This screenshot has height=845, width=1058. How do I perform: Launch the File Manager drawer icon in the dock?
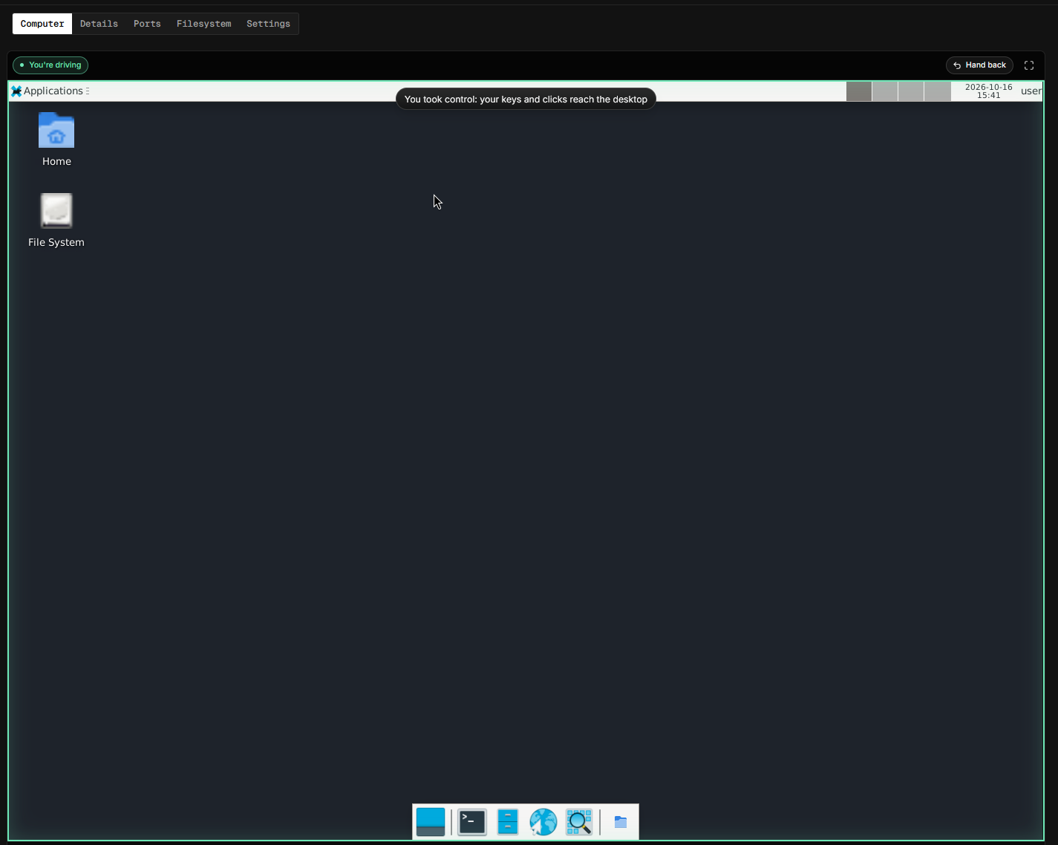pos(508,822)
